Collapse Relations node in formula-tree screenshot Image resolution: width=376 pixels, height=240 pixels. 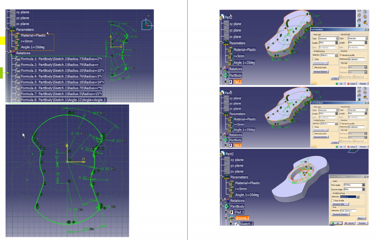click(7, 52)
